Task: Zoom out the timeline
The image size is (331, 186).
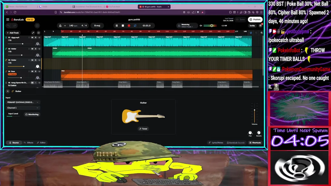Action: click(256, 33)
